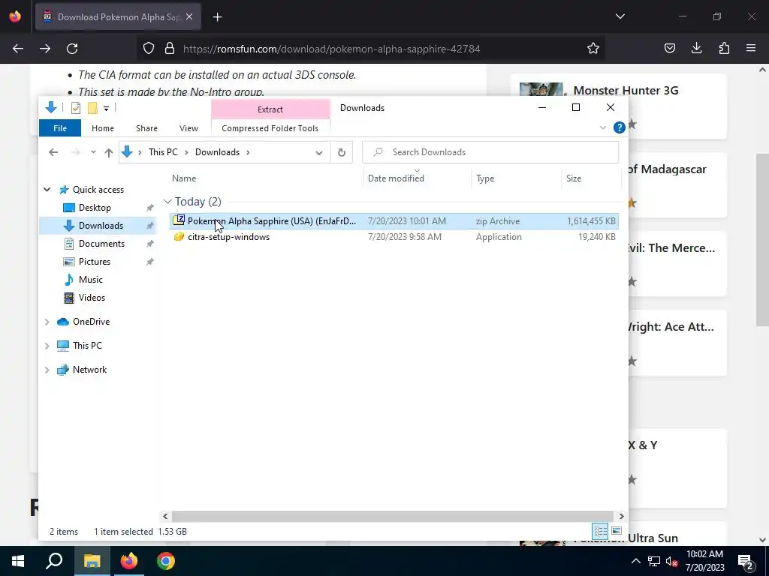Go back in Firefox browser
769x576 pixels.
tap(18, 49)
